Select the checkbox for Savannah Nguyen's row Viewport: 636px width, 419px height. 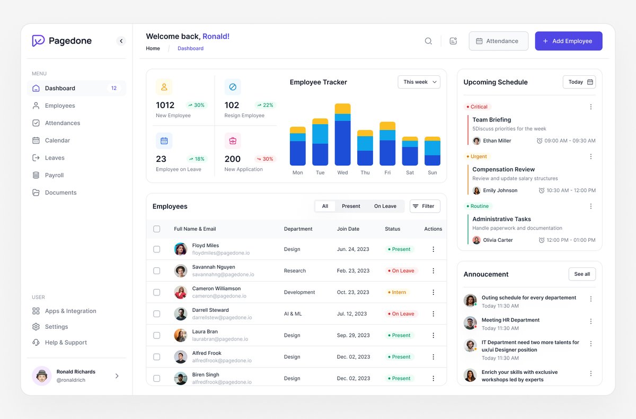[156, 270]
